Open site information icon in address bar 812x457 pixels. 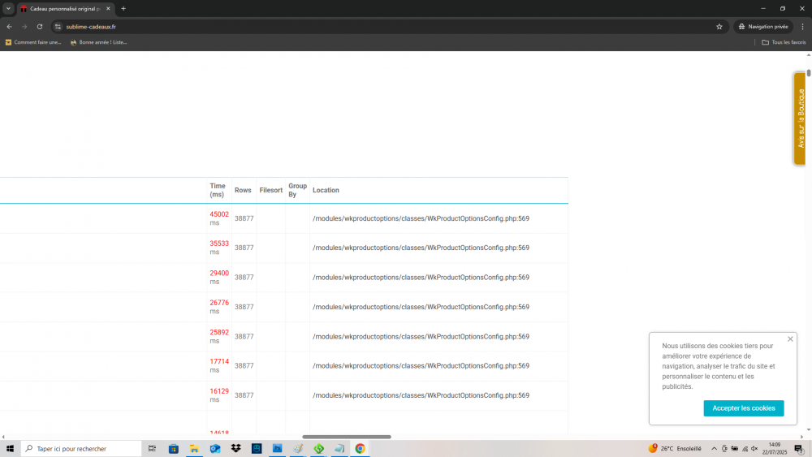point(58,27)
